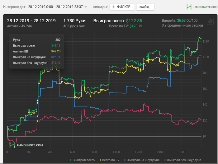Click the ФАЙЛ... button
This screenshot has width=218, height=164.
tap(145, 7)
